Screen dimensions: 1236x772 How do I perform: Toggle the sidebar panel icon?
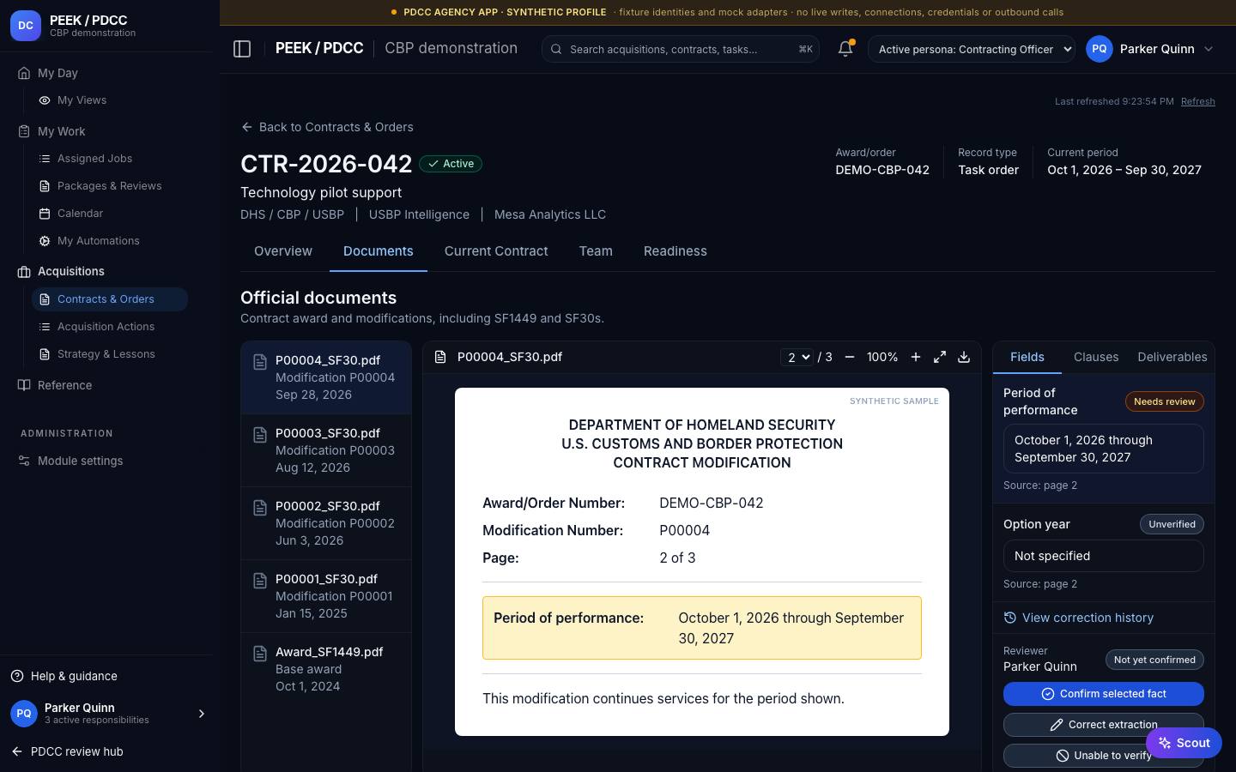pyautogui.click(x=242, y=49)
